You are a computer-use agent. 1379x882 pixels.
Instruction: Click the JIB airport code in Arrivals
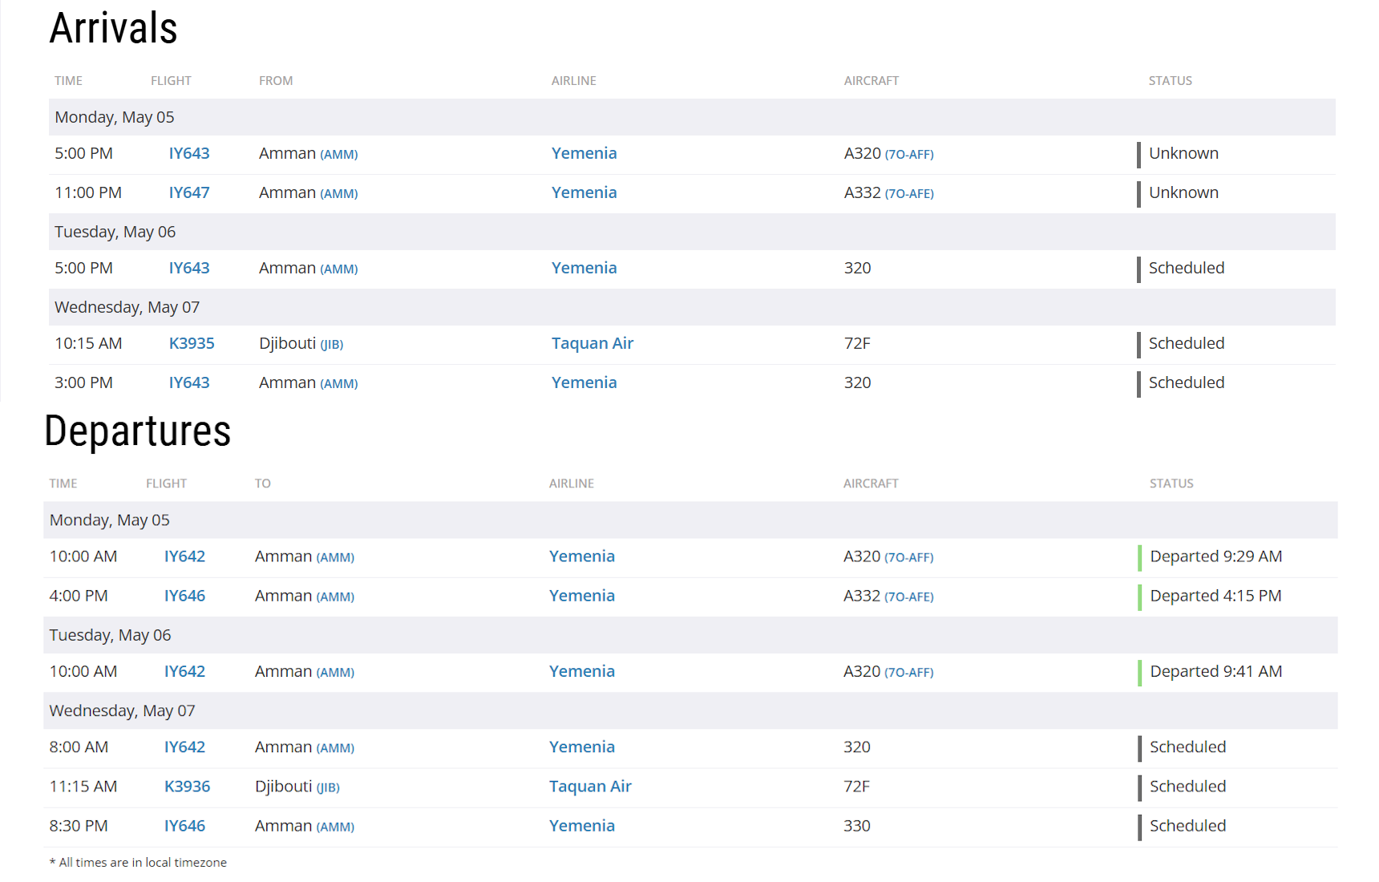pyautogui.click(x=332, y=345)
